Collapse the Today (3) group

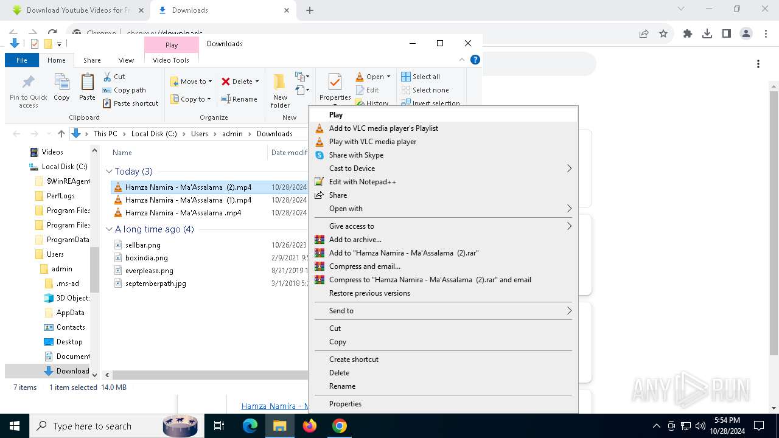pyautogui.click(x=109, y=172)
